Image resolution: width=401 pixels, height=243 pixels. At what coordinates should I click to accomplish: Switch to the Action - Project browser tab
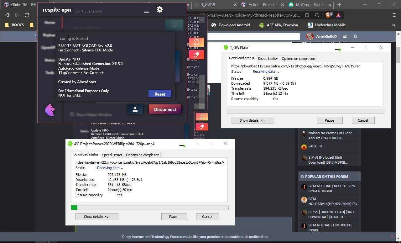point(263,5)
